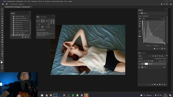This screenshot has height=97, width=173.
Task: Open the layer fill slider arrow
Action: point(167,61)
